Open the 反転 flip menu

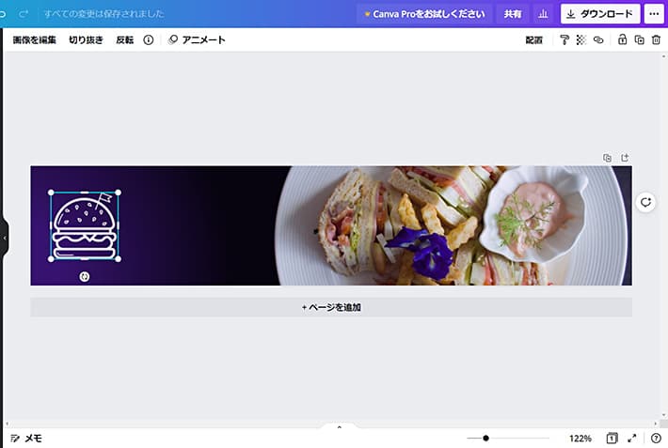(x=125, y=40)
